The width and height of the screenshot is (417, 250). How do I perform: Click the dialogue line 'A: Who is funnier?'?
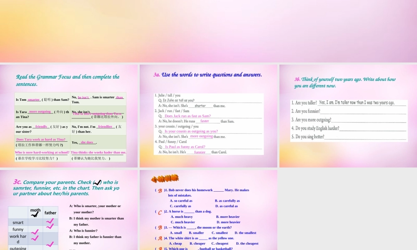[83, 230]
